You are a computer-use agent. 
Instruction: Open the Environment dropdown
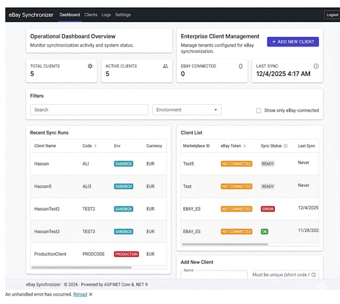coord(186,109)
